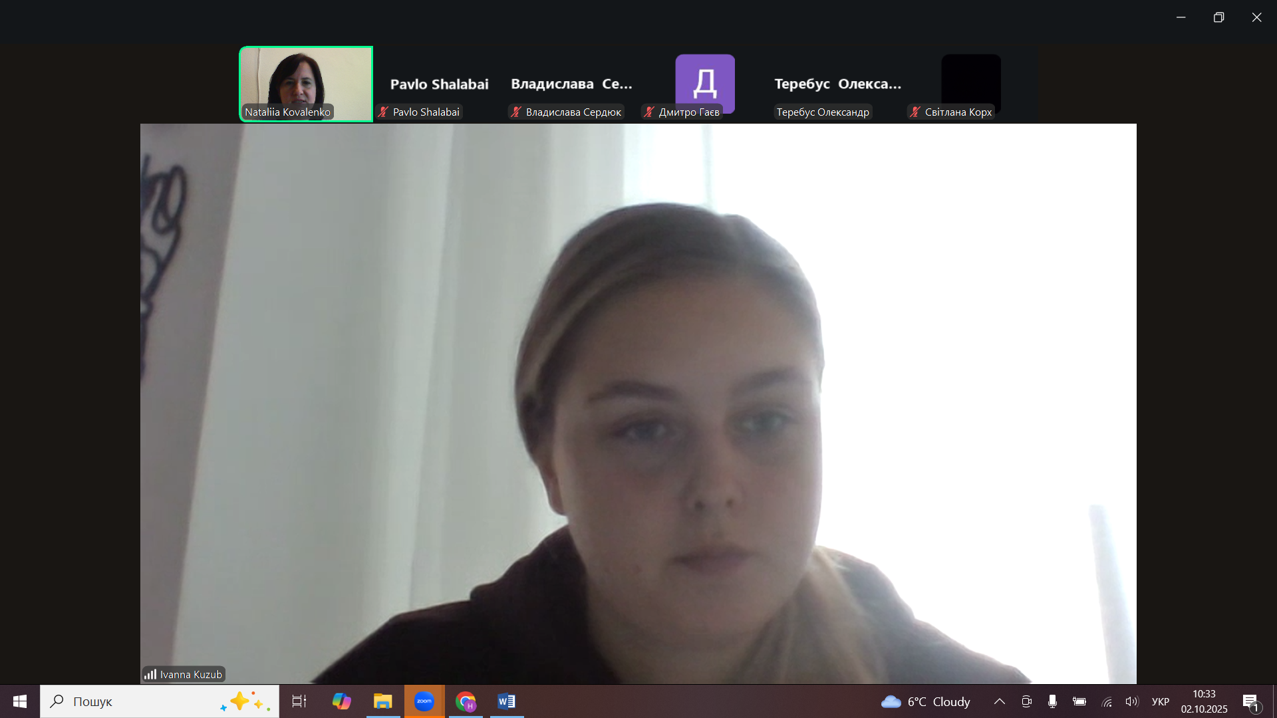Click the signal strength icon beside Ivanna Kuzub
The height and width of the screenshot is (718, 1277).
[x=150, y=674]
